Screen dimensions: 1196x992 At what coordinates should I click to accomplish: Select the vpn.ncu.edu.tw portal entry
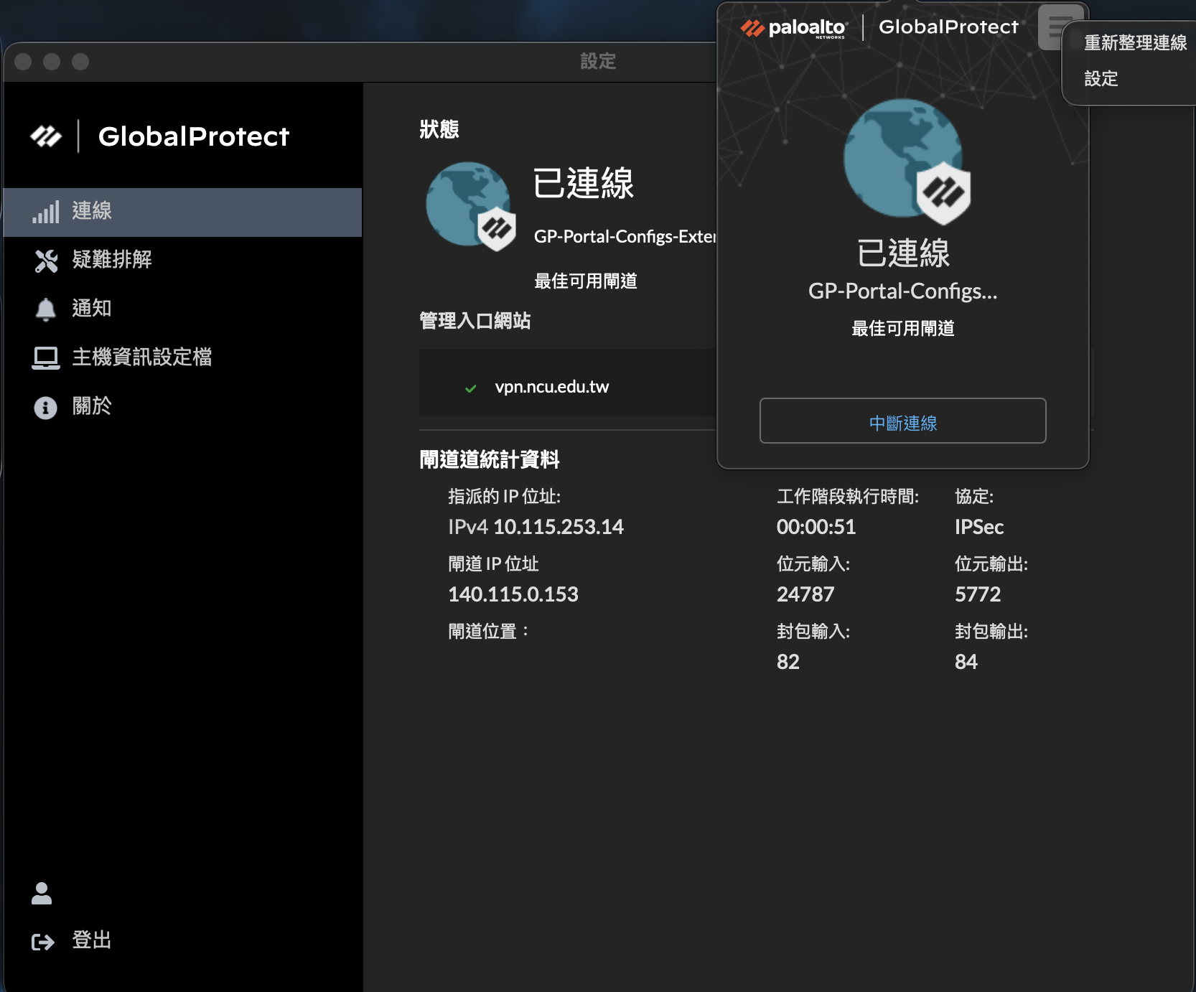click(551, 387)
